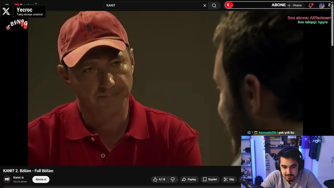Click the Yecroc overlay name
This screenshot has width=334, height=188.
coord(25,10)
